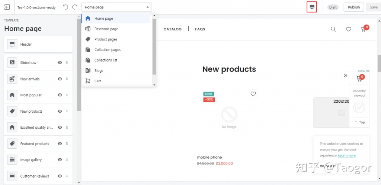Click the redo arrow icon
This screenshot has width=381, height=185.
pos(75,7)
